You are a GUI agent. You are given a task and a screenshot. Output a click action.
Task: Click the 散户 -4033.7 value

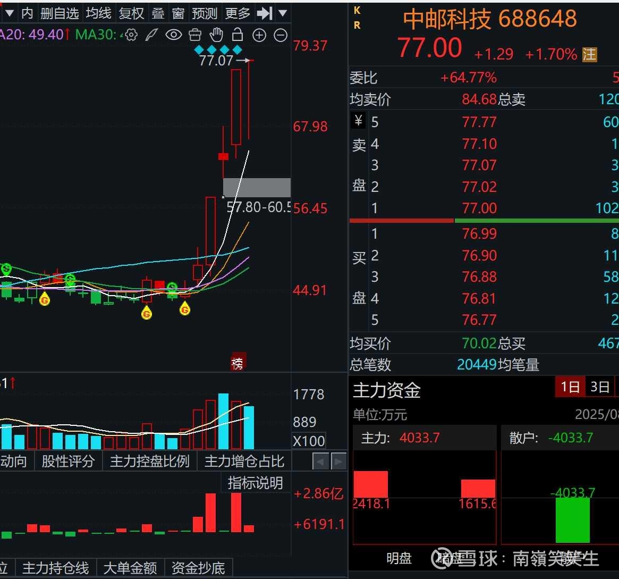571,438
